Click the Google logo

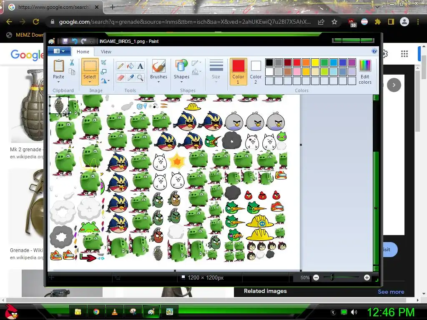click(x=27, y=55)
